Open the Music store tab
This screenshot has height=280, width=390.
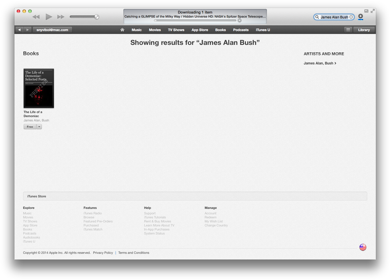(x=137, y=30)
